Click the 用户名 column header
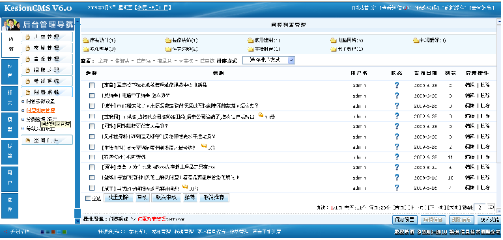Viewport: 503px width, 240px height. [359, 73]
